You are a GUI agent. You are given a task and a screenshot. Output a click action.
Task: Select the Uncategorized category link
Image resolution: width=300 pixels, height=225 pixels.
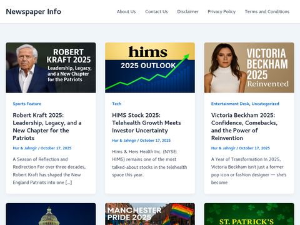tap(266, 104)
